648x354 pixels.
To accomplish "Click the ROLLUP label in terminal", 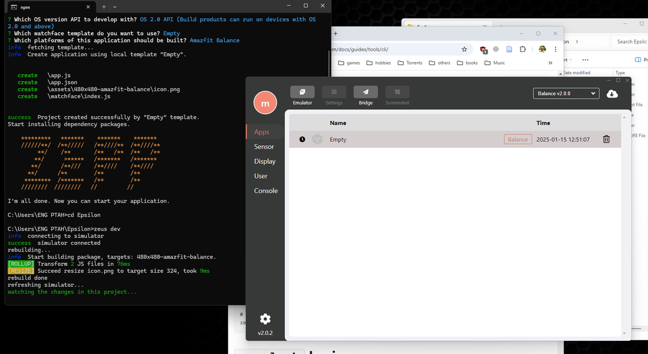I will 21,264.
